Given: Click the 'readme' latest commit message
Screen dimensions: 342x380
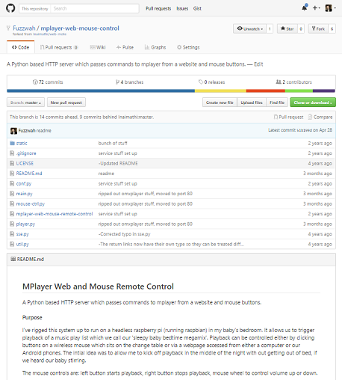Looking at the screenshot, I should click(x=44, y=130).
